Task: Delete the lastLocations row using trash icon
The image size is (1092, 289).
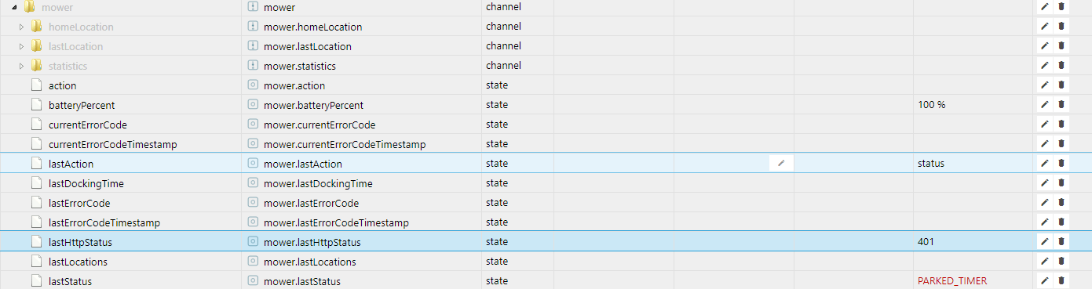Action: tap(1061, 261)
